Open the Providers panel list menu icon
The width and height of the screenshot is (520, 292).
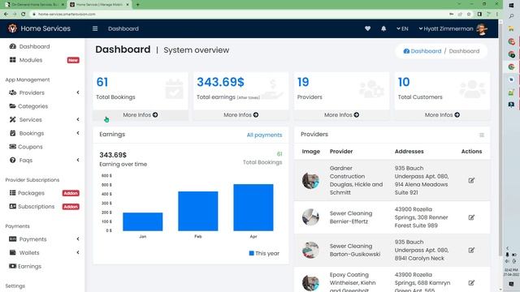coord(482,135)
